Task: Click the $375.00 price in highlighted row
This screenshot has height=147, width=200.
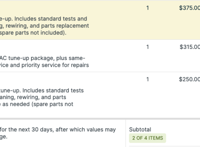Action: tap(190, 8)
